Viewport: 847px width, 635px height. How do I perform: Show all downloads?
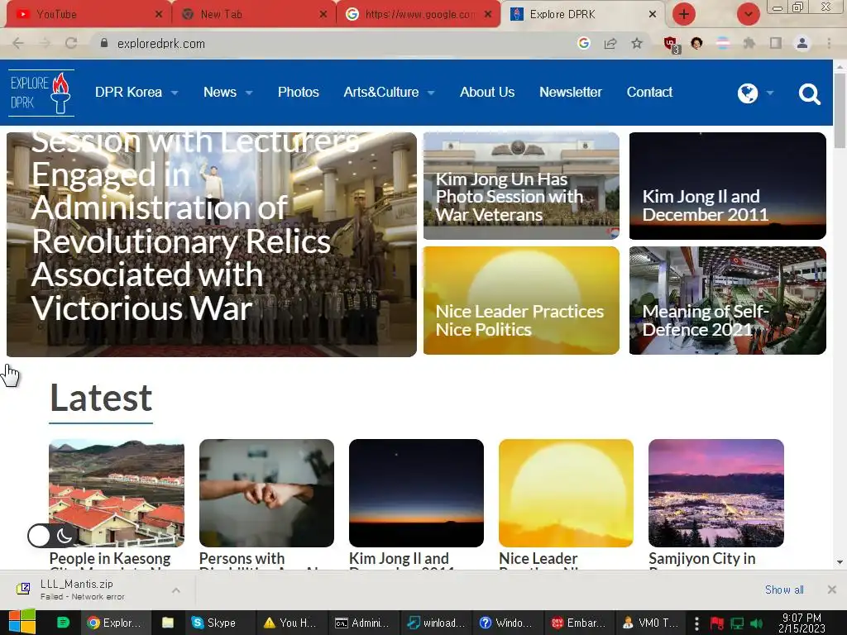click(784, 590)
